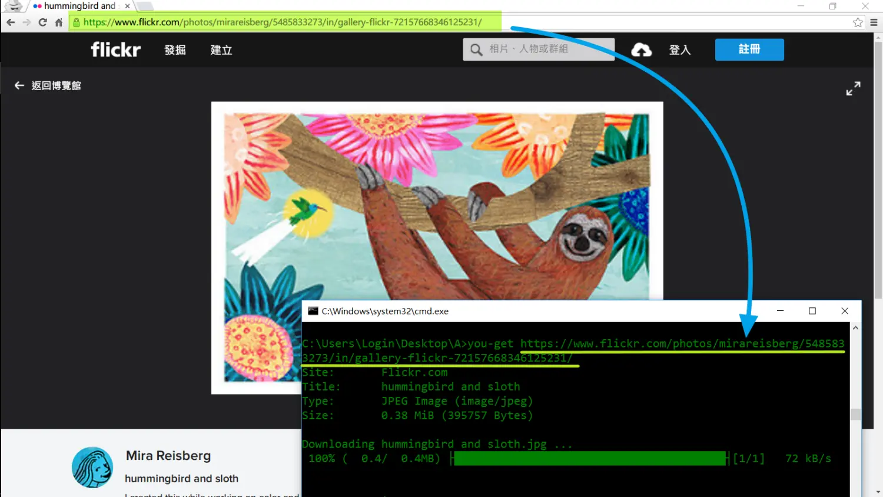Image resolution: width=883 pixels, height=497 pixels.
Task: Click the browser forward arrow
Action: click(x=26, y=22)
